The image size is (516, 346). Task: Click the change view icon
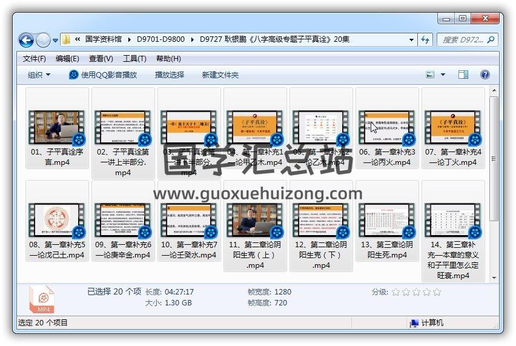[x=431, y=75]
